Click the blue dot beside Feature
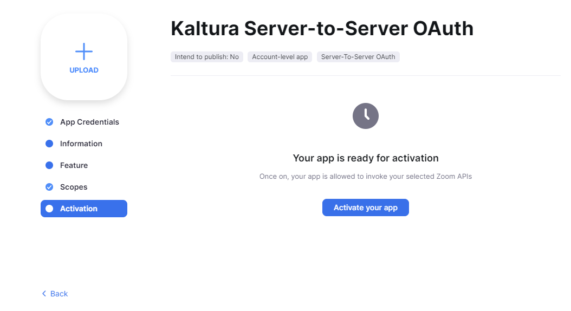Viewport: 571px width, 311px height. [49, 165]
